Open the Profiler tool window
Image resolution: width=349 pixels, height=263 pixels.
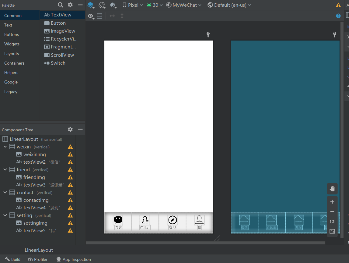tap(37, 259)
